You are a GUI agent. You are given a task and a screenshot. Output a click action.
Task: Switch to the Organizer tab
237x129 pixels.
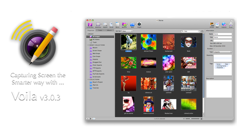click(91, 30)
